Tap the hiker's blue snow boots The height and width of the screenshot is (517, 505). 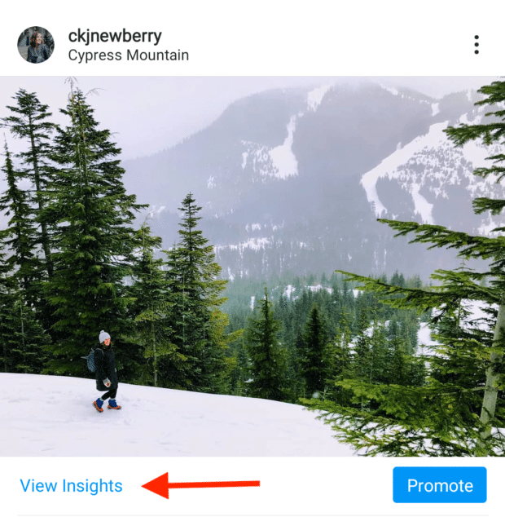pos(106,404)
